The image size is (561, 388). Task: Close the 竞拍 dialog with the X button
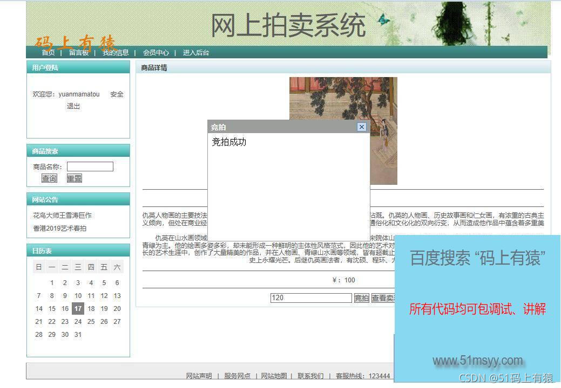362,127
